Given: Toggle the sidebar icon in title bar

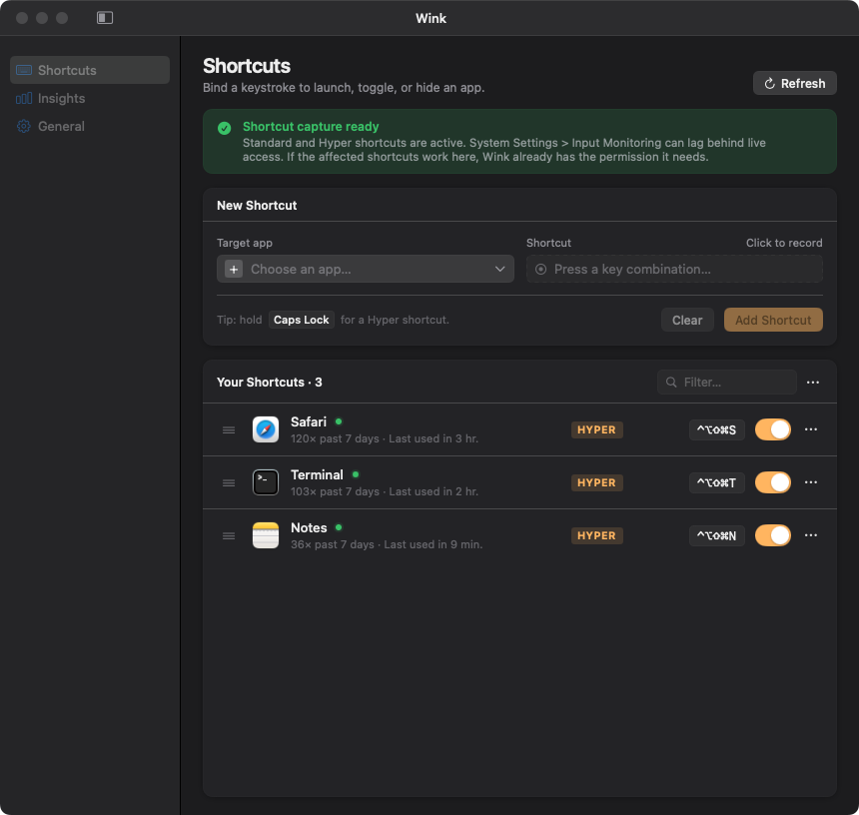Looking at the screenshot, I should pos(105,18).
